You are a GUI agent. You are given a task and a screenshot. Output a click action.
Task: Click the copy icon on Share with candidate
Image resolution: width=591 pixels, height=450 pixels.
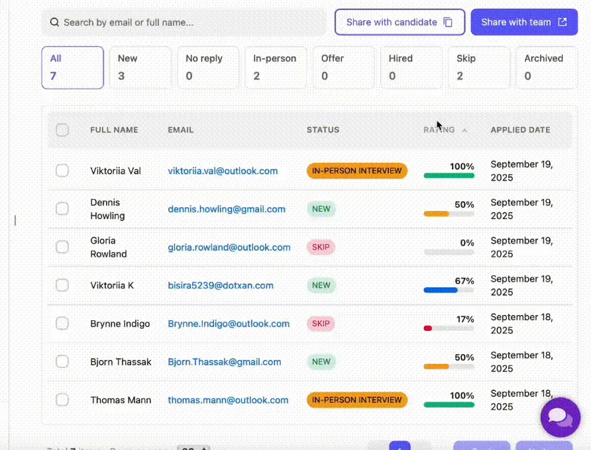[446, 22]
